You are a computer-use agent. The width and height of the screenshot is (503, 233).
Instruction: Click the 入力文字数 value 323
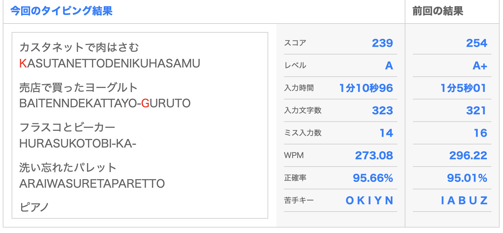point(383,110)
